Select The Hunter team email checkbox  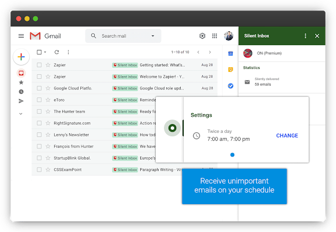(x=39, y=111)
